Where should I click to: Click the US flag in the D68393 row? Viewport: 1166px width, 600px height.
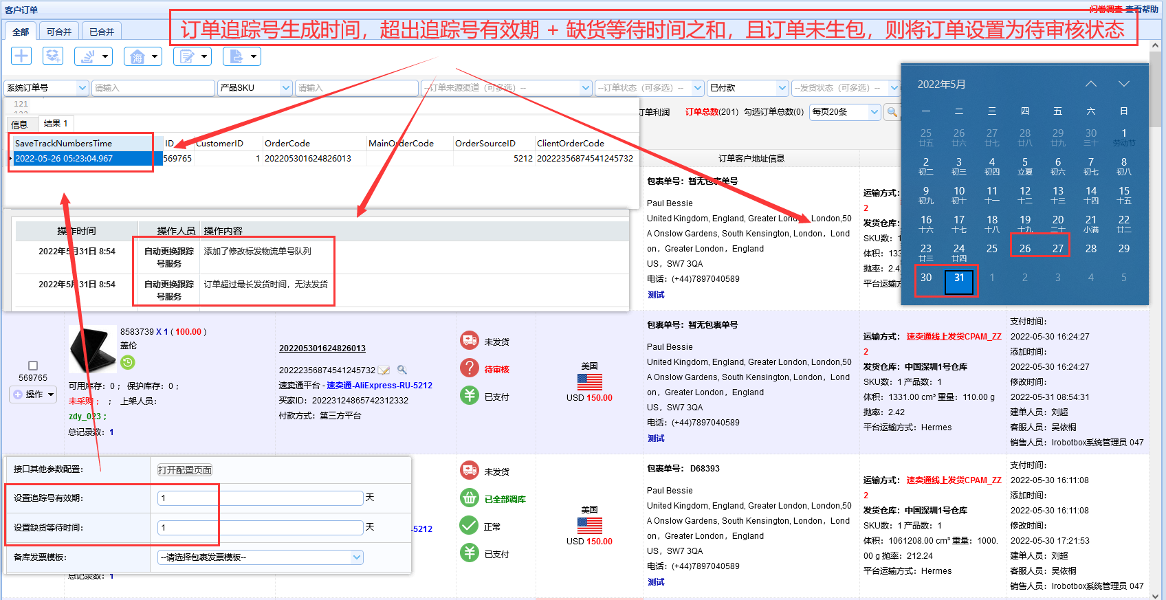pyautogui.click(x=590, y=526)
